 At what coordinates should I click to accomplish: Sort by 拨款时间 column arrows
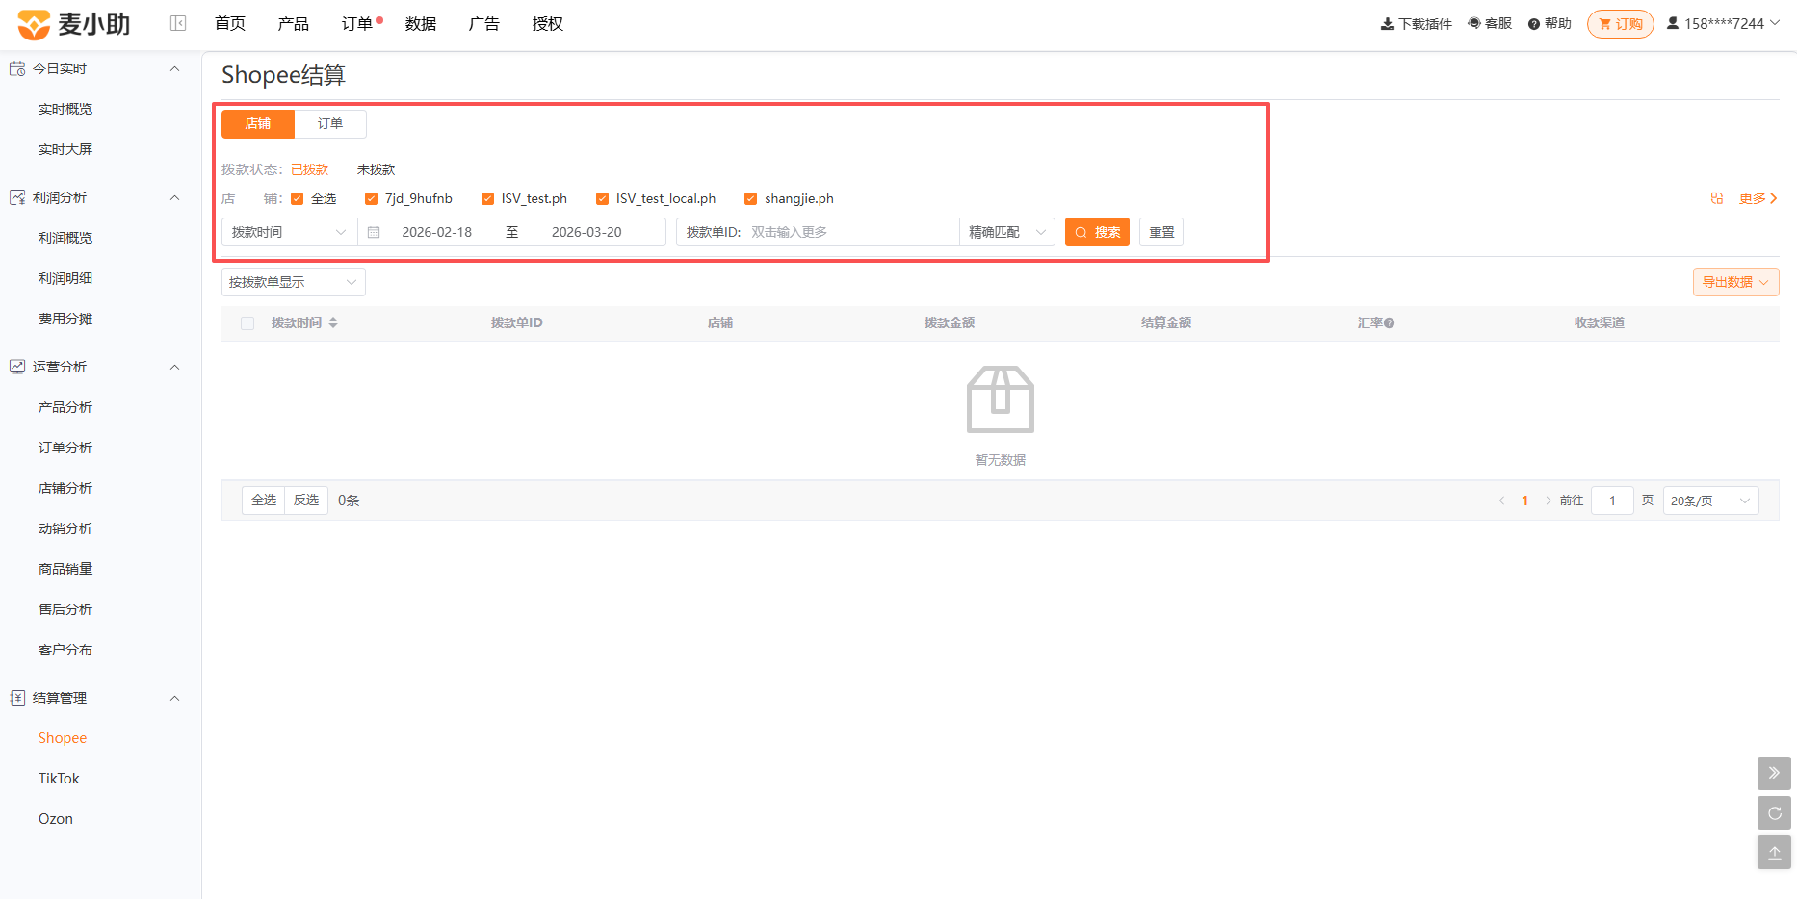point(333,322)
